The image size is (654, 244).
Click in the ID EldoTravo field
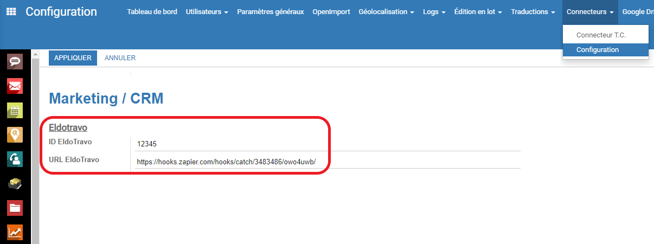tap(328, 144)
